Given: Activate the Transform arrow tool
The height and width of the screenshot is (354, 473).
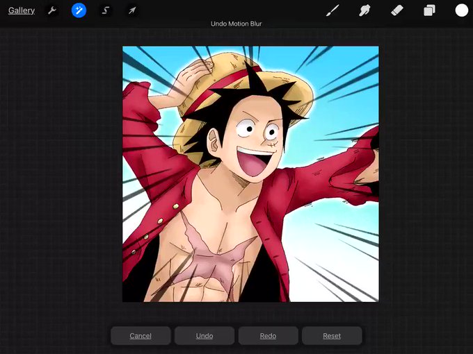Looking at the screenshot, I should [x=132, y=10].
